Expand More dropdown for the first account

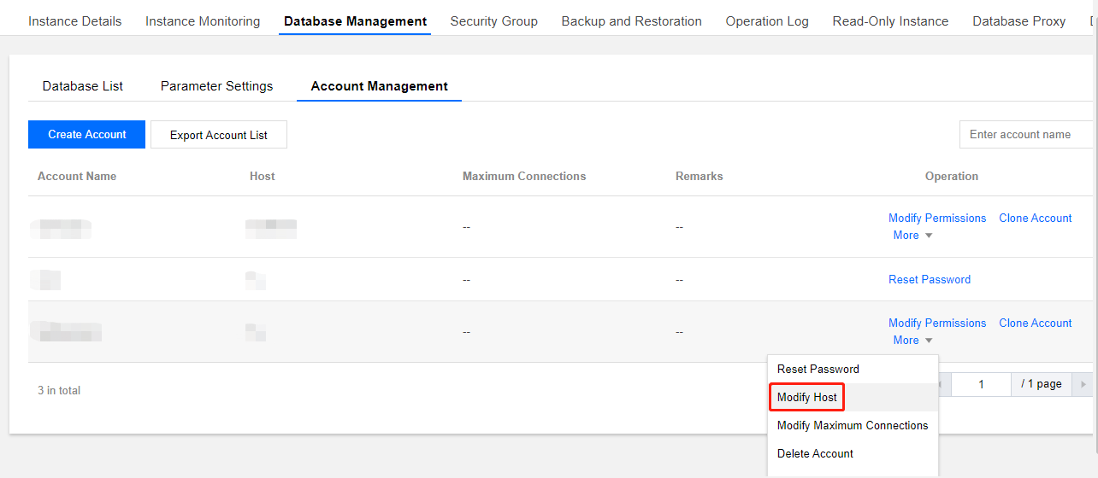pyautogui.click(x=912, y=236)
